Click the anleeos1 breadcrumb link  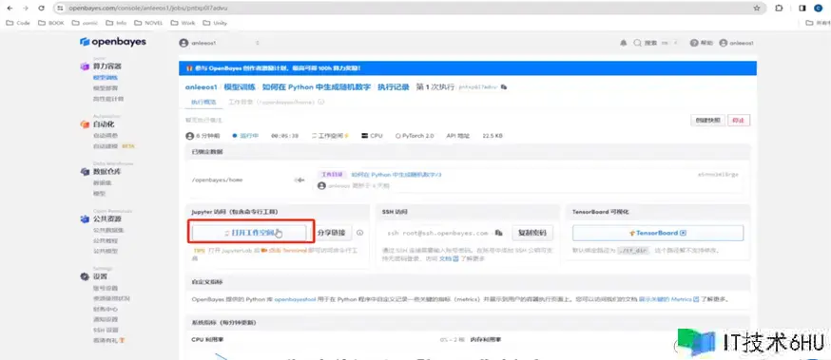click(x=201, y=86)
